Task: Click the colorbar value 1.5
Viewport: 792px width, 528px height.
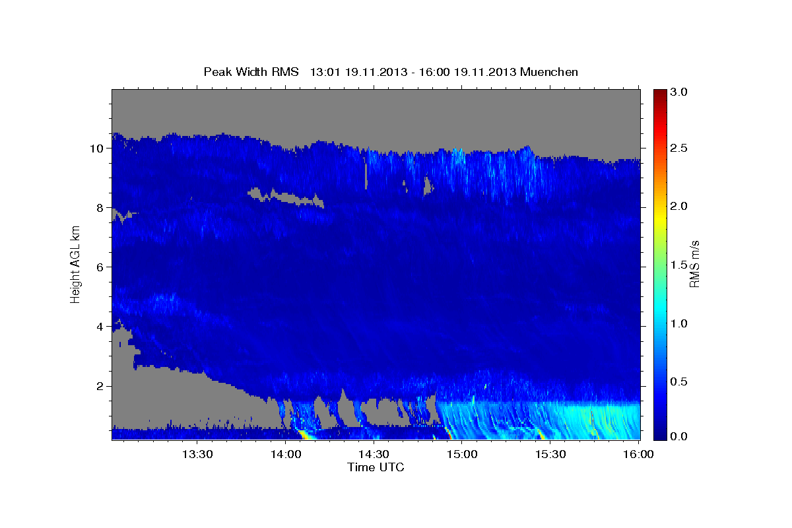Action: pos(678,265)
